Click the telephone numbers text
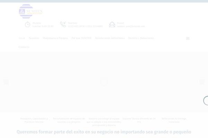The image size is (208, 138). click(85, 26)
